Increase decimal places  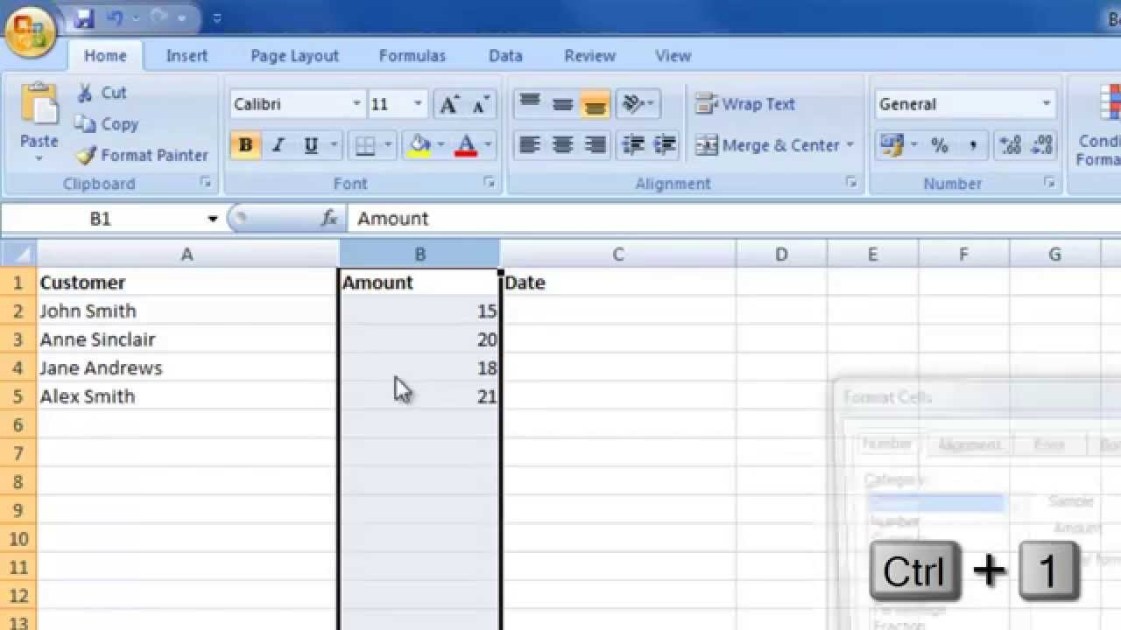click(x=1010, y=145)
